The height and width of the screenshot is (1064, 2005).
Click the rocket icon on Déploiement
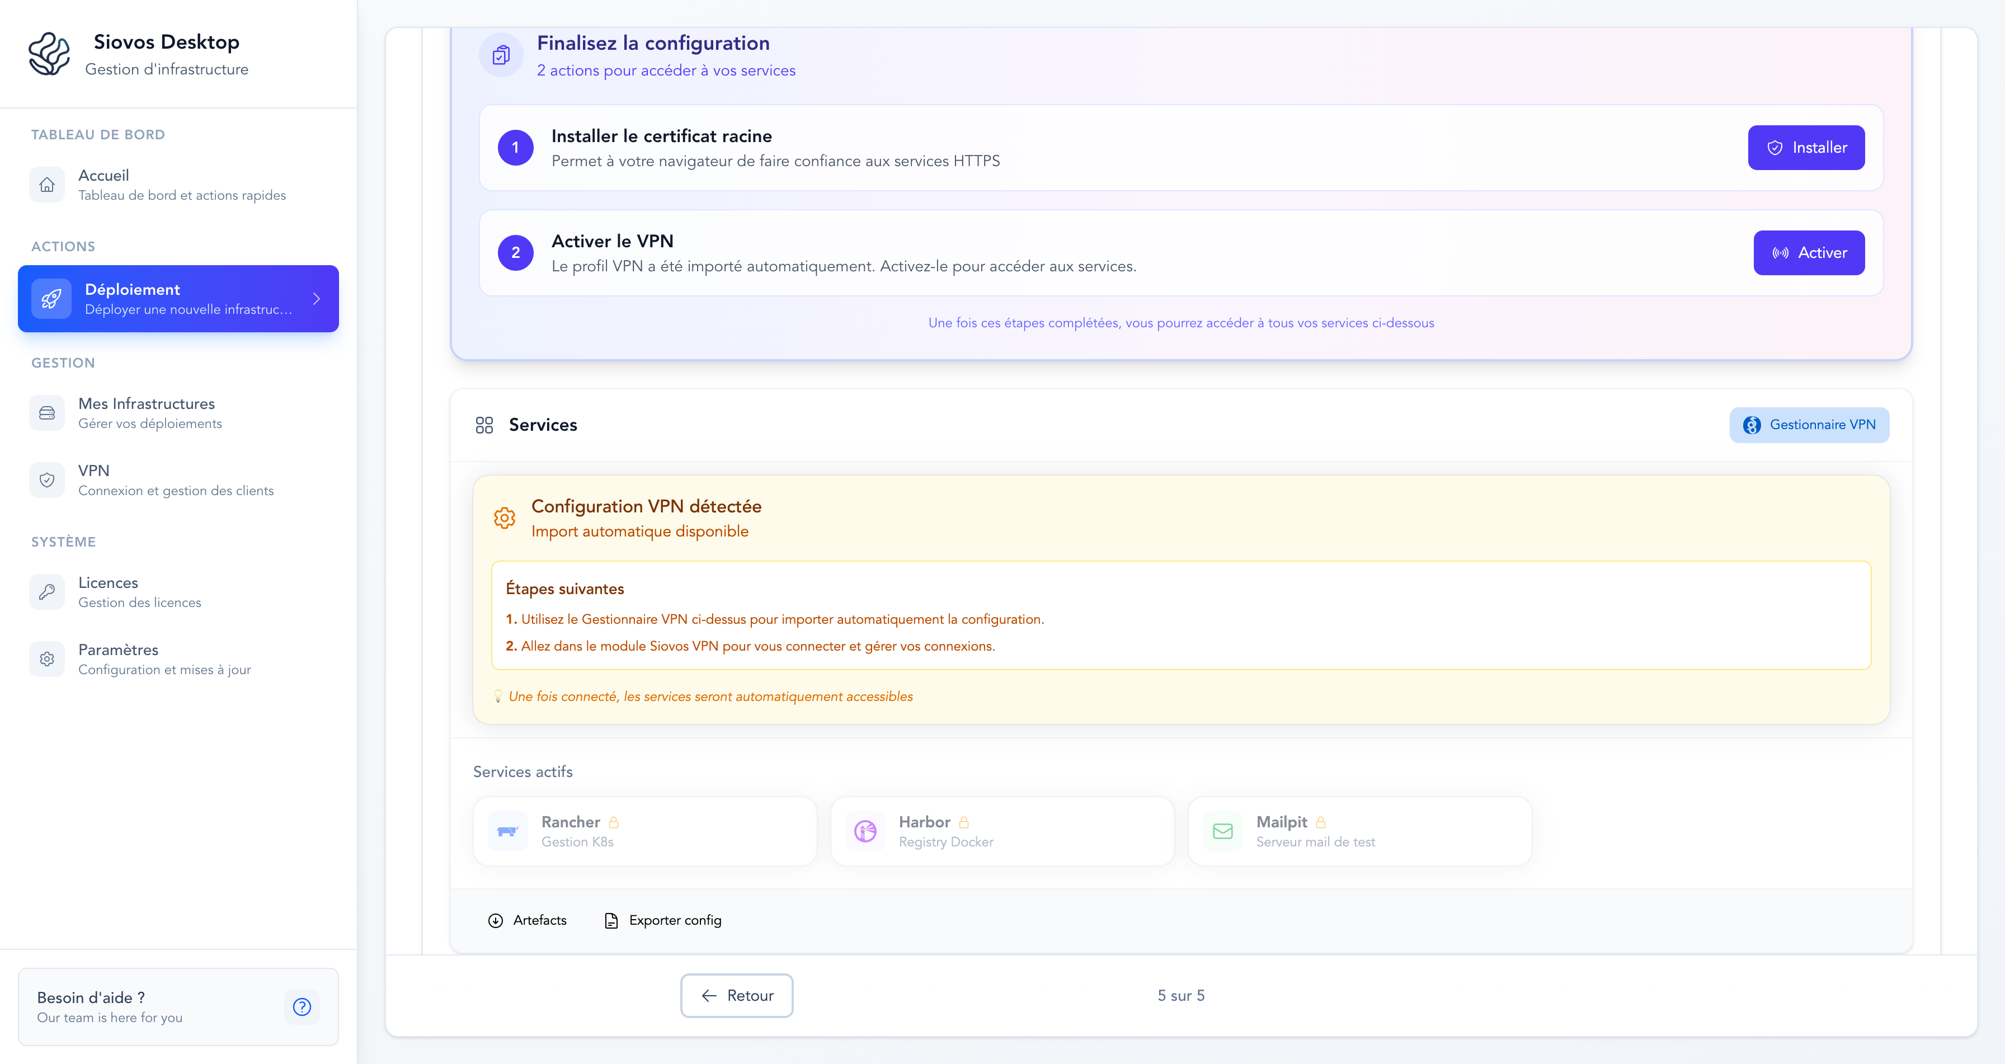(x=51, y=299)
